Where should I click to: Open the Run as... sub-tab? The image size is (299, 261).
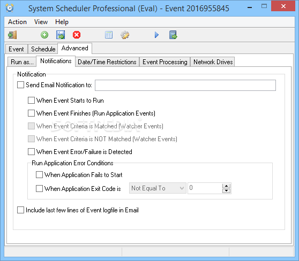[x=22, y=62]
